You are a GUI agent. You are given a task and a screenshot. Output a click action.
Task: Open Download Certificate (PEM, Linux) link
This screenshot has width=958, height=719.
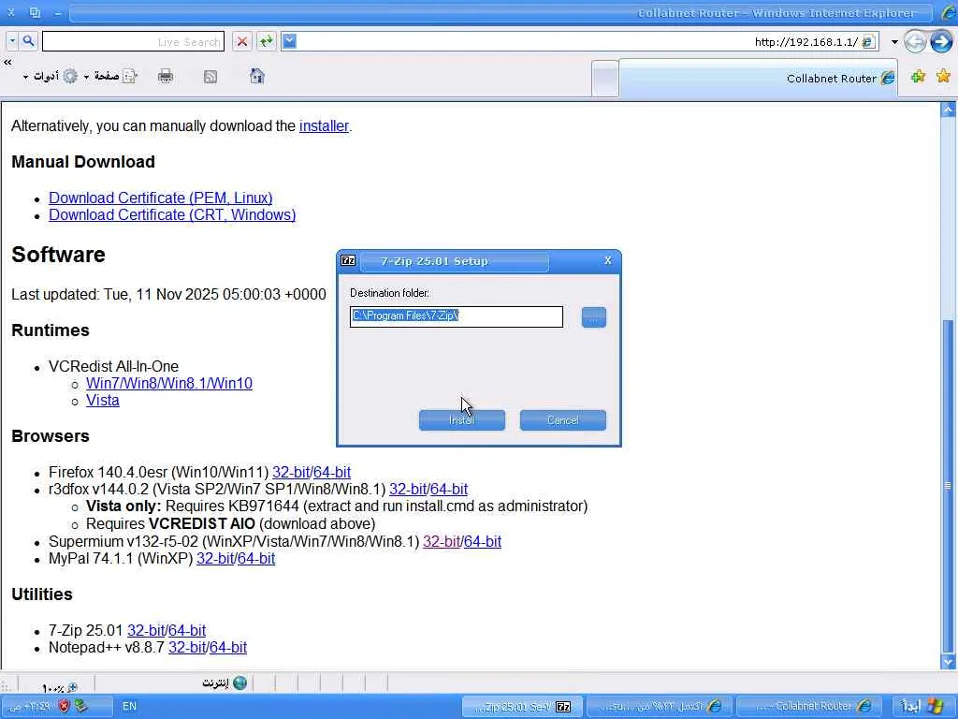tap(161, 198)
